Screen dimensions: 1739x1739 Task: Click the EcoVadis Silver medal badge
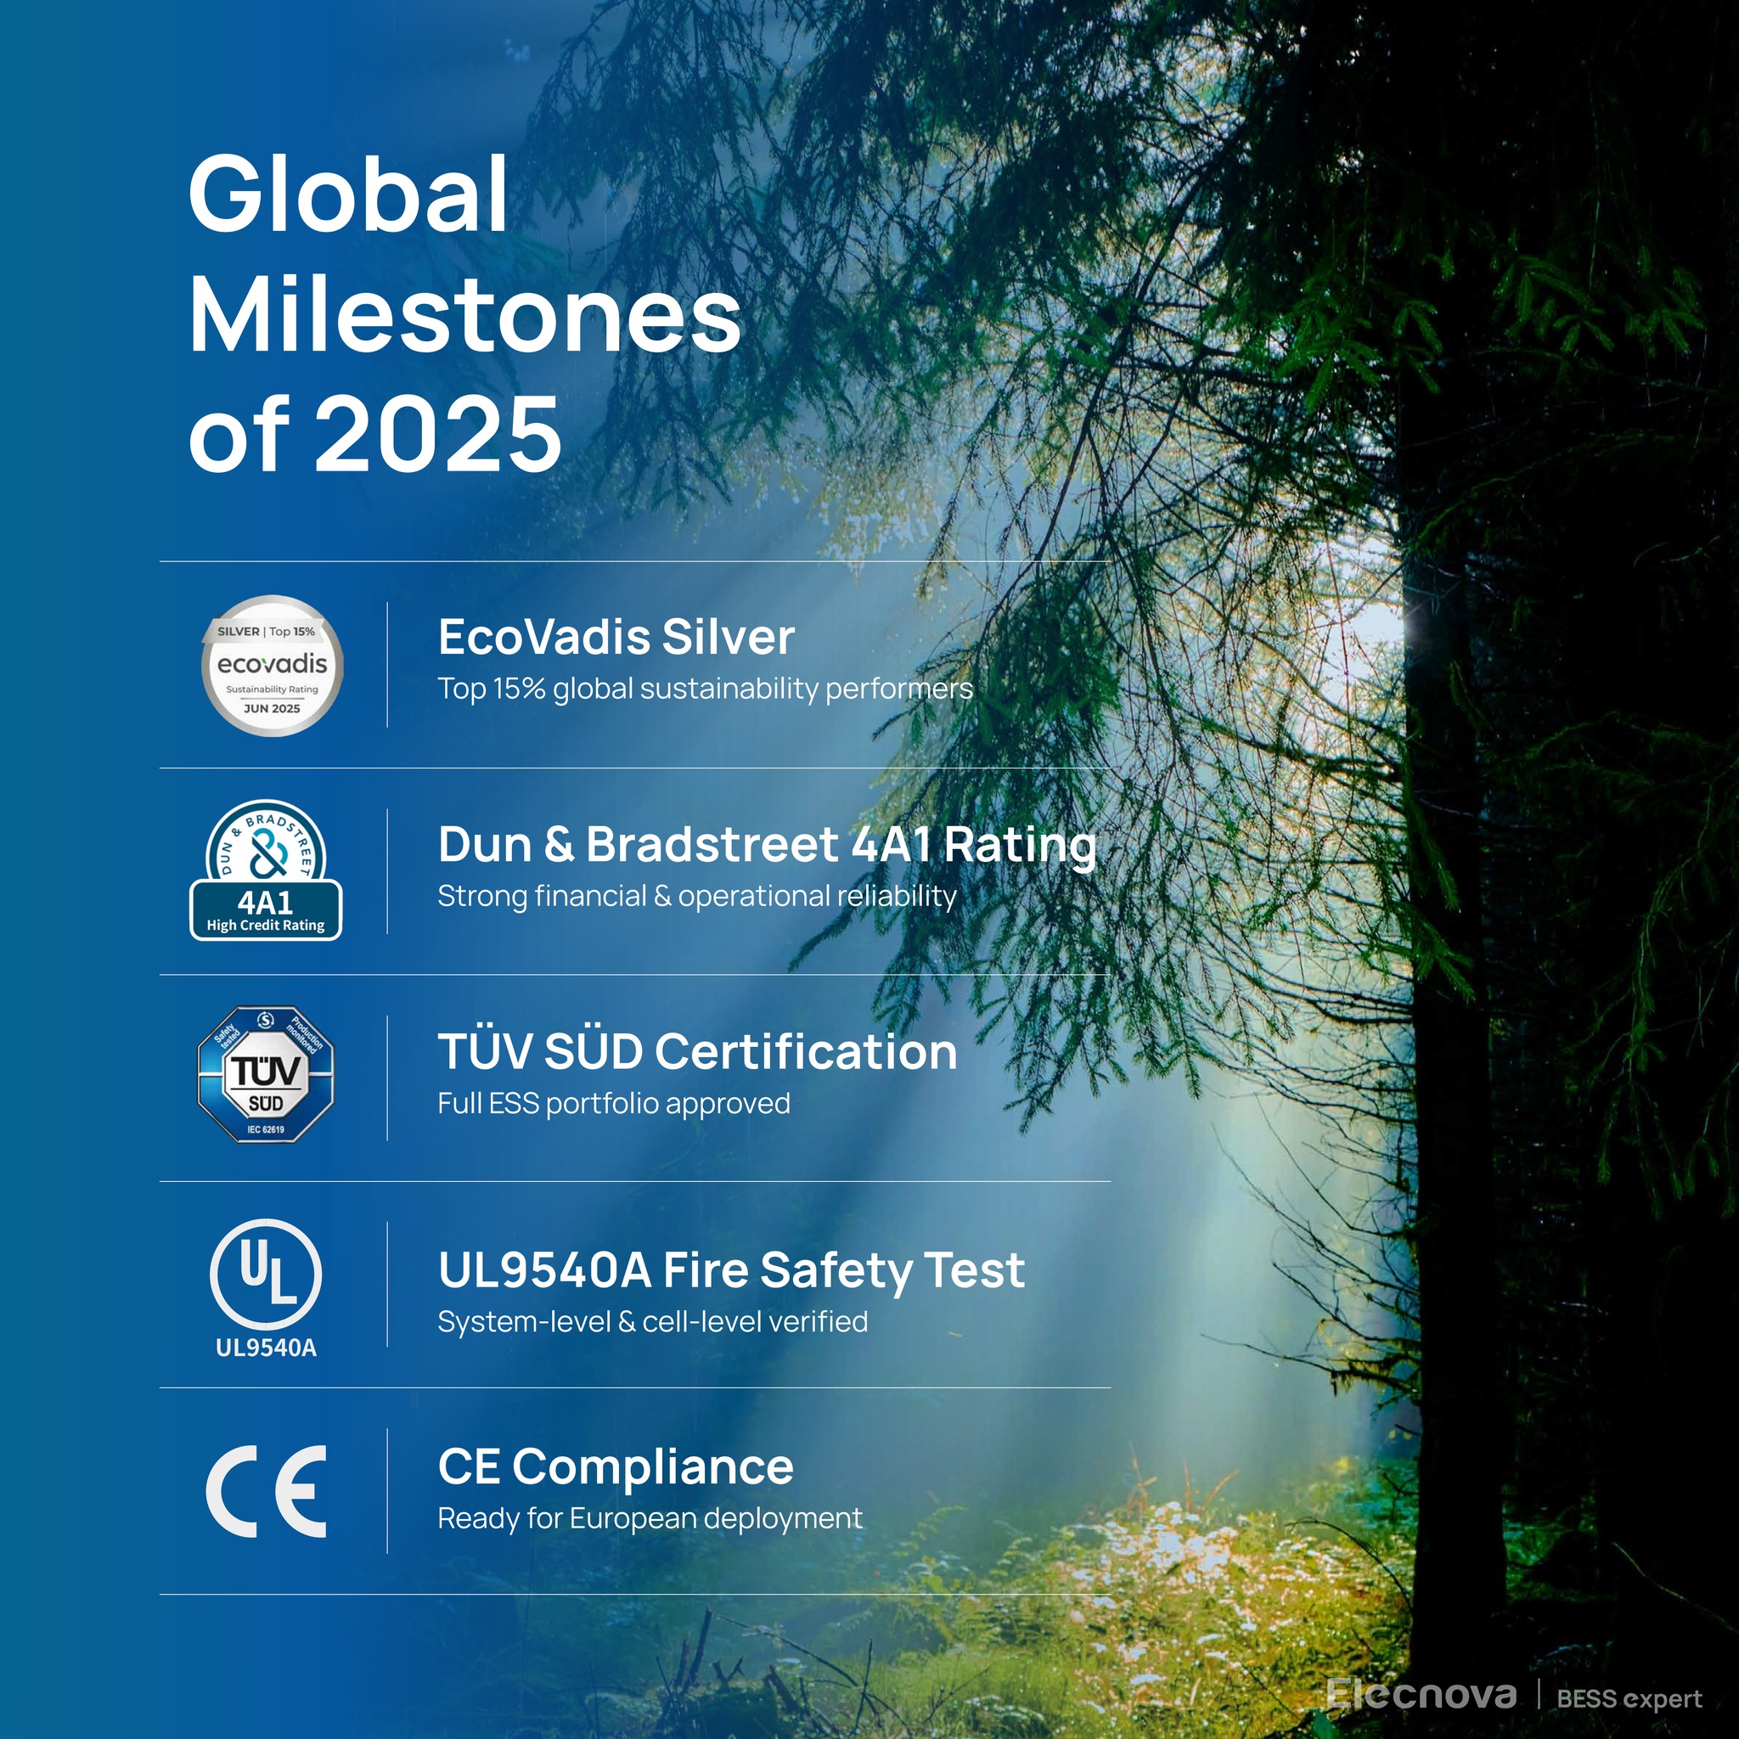(x=271, y=666)
